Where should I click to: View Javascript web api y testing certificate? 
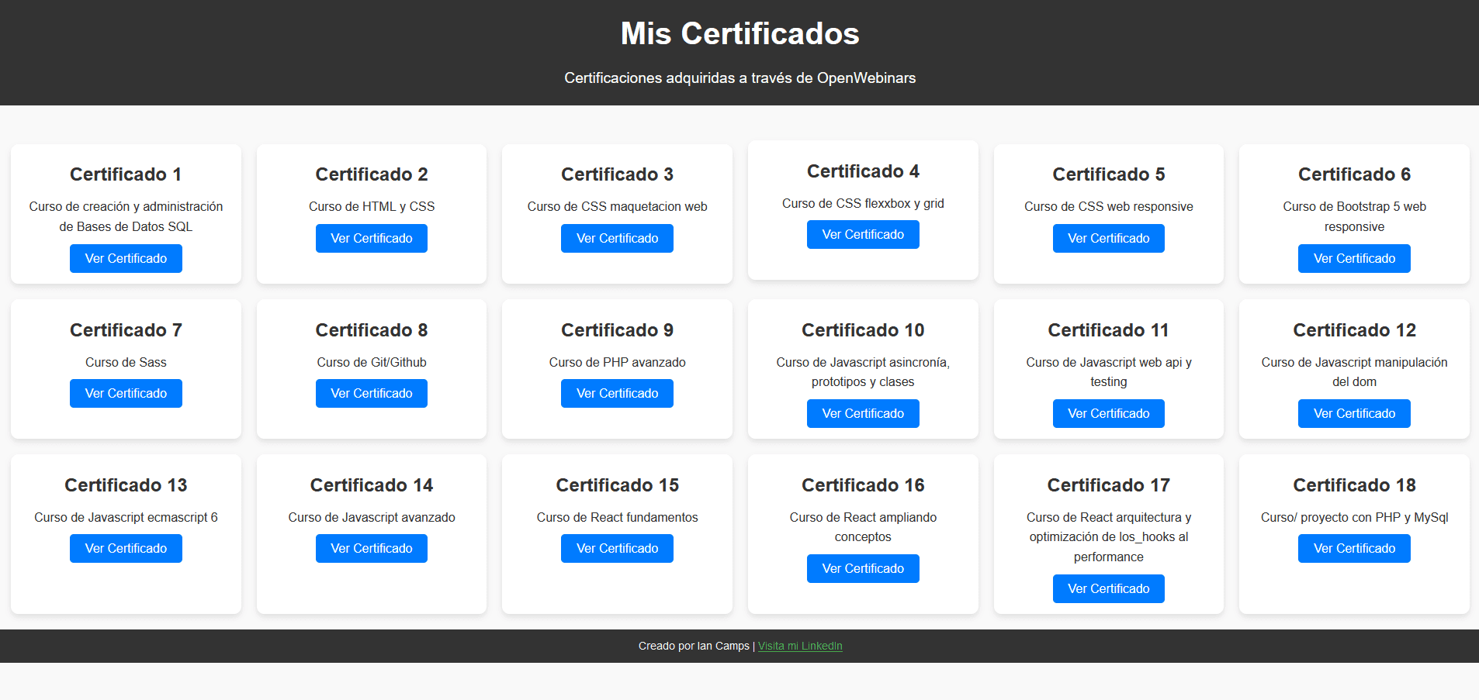coord(1108,413)
